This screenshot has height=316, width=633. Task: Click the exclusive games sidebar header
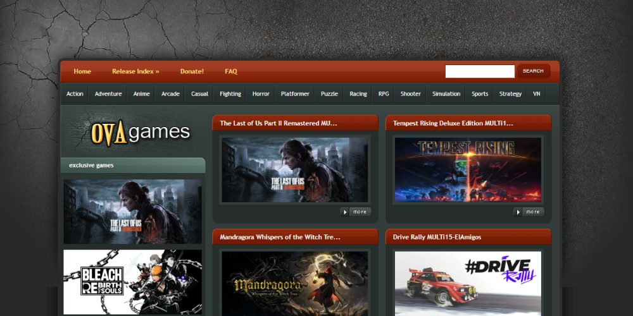click(x=133, y=165)
